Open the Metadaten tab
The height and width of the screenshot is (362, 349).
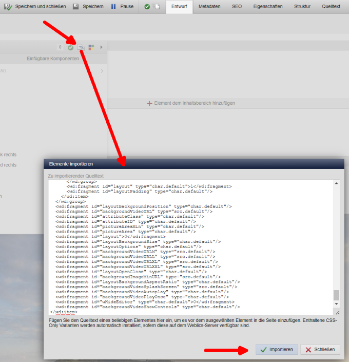click(x=209, y=7)
